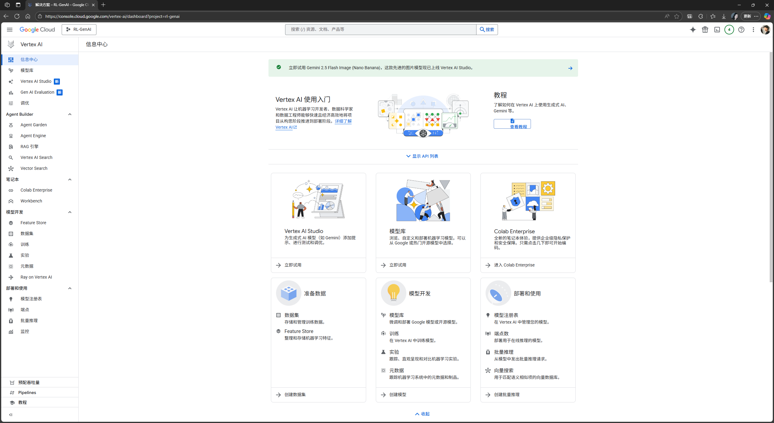This screenshot has width=774, height=423.
Task: Collapse the Agent Builder section
Action: click(x=70, y=114)
